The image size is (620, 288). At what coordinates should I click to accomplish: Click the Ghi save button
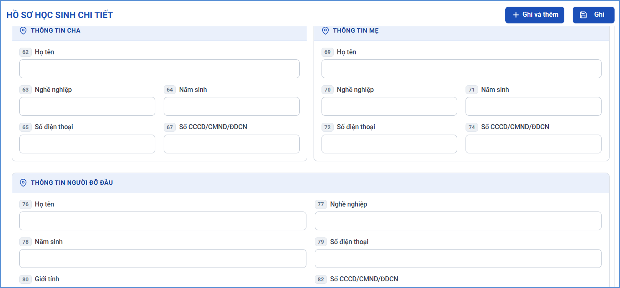pos(593,15)
